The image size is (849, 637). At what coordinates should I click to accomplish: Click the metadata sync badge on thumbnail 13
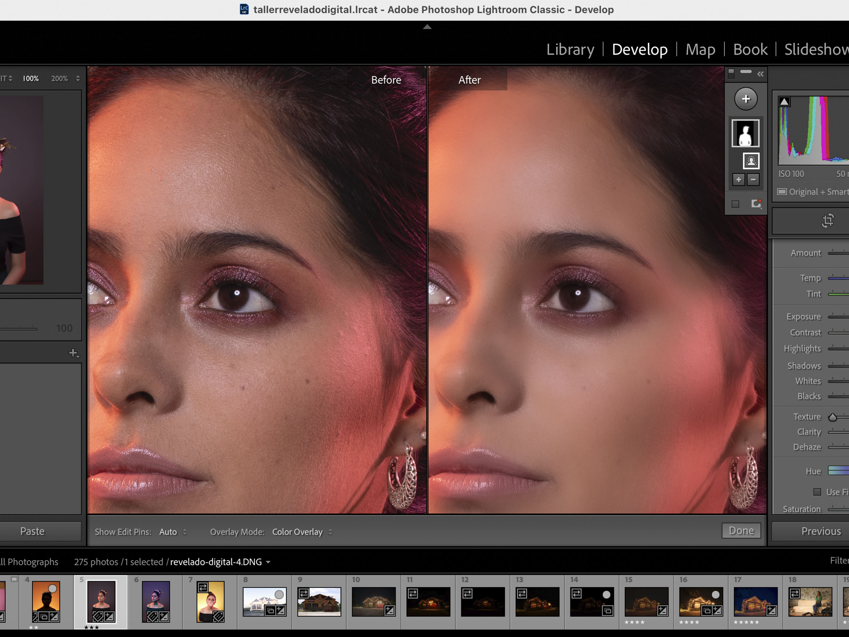click(522, 593)
